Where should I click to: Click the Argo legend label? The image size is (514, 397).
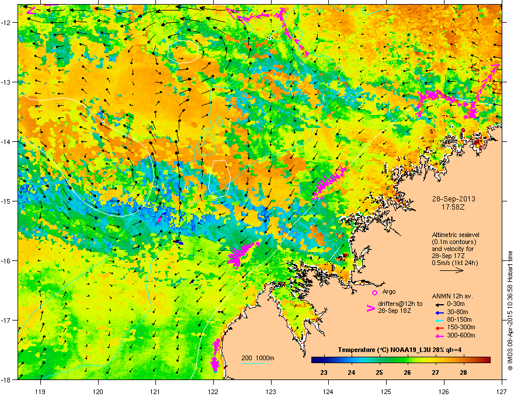[389, 291]
